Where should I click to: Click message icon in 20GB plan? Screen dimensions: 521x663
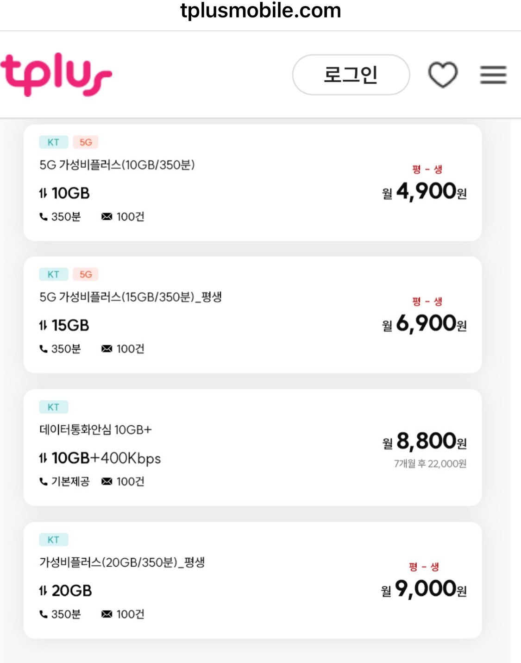click(107, 614)
